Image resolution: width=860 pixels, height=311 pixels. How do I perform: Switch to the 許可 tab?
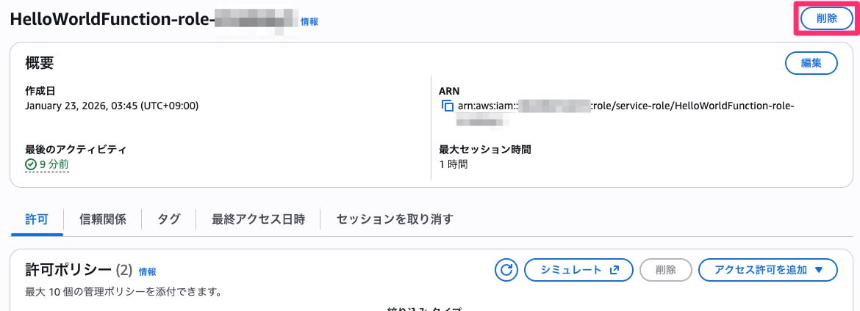(37, 219)
